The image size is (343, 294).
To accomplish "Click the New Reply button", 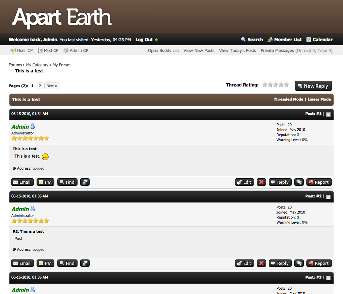I will click(313, 86).
